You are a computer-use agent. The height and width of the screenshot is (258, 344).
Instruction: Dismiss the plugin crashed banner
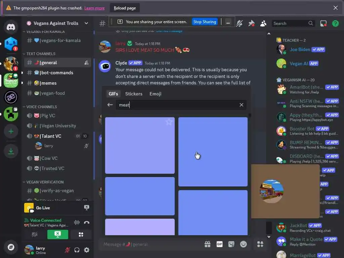pyautogui.click(x=336, y=8)
